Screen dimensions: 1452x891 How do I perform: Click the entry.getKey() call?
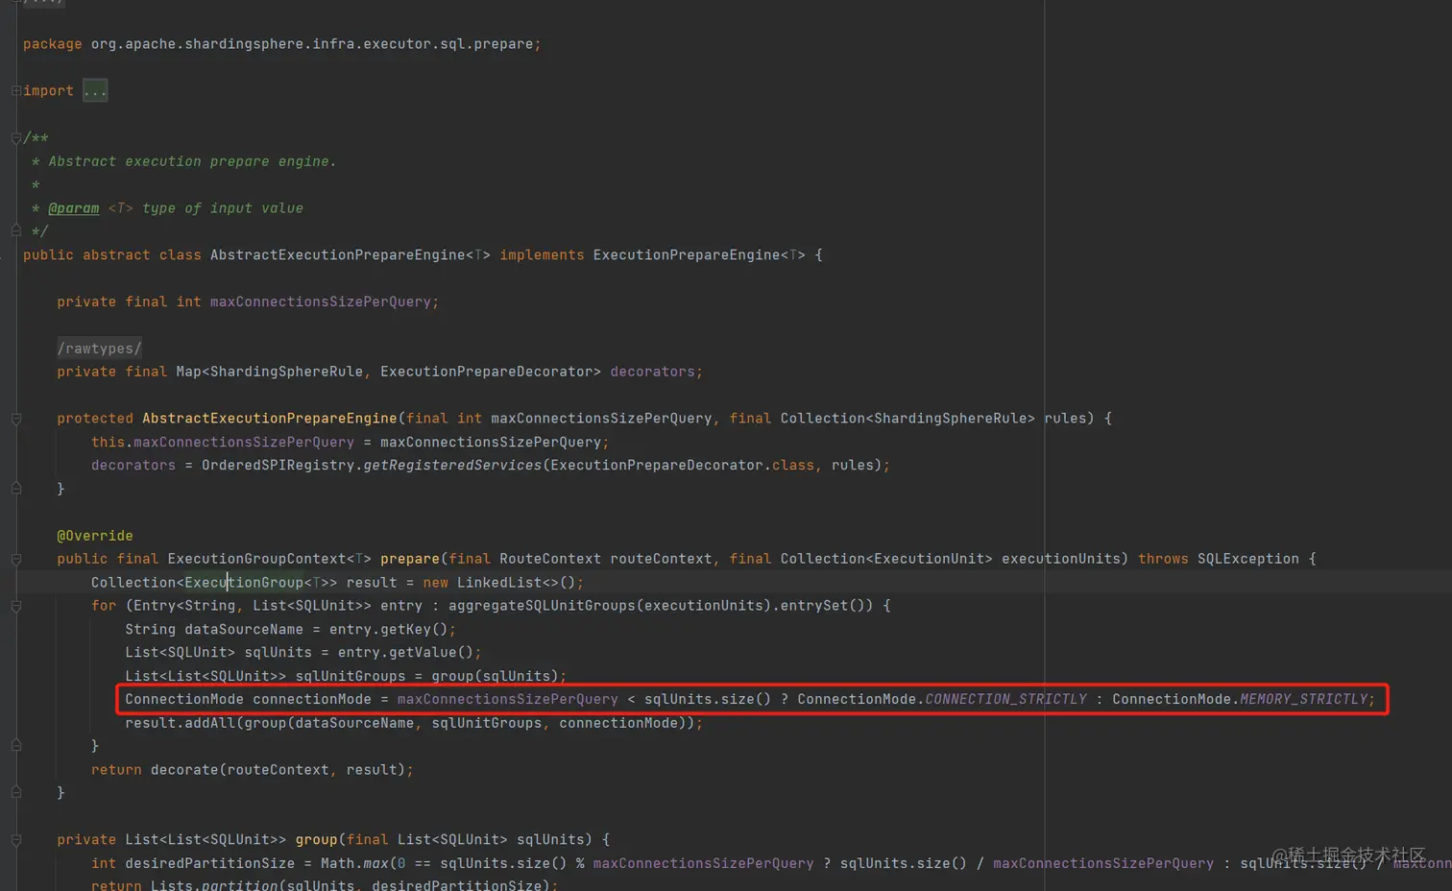coord(389,630)
